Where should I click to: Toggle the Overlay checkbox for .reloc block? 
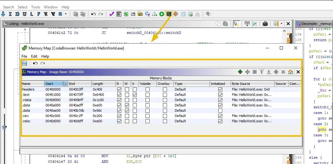165,121
